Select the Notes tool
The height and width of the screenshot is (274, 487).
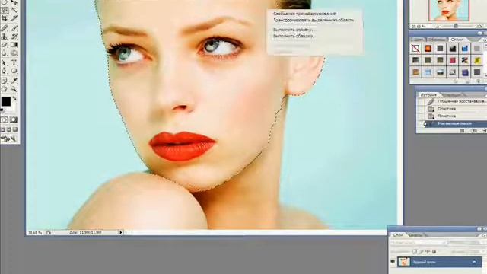point(5,81)
